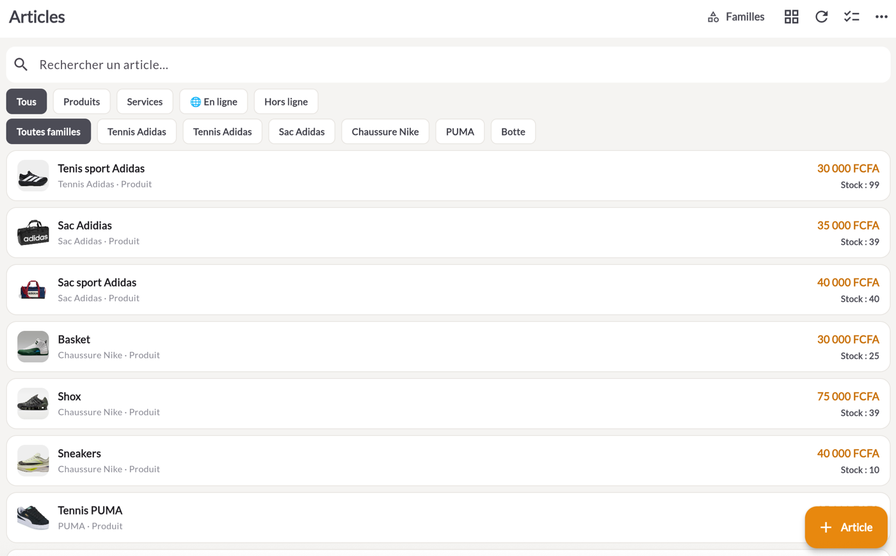Open Shox shoe thumbnail
This screenshot has height=556, width=896.
click(x=33, y=404)
